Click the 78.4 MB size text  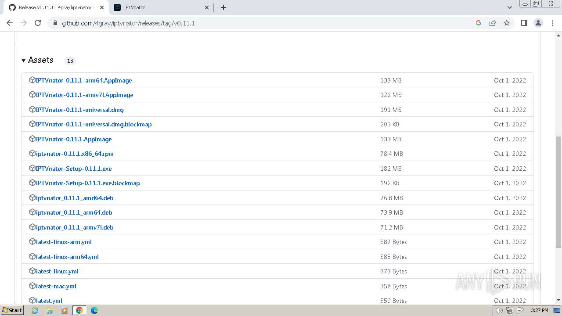pos(392,154)
